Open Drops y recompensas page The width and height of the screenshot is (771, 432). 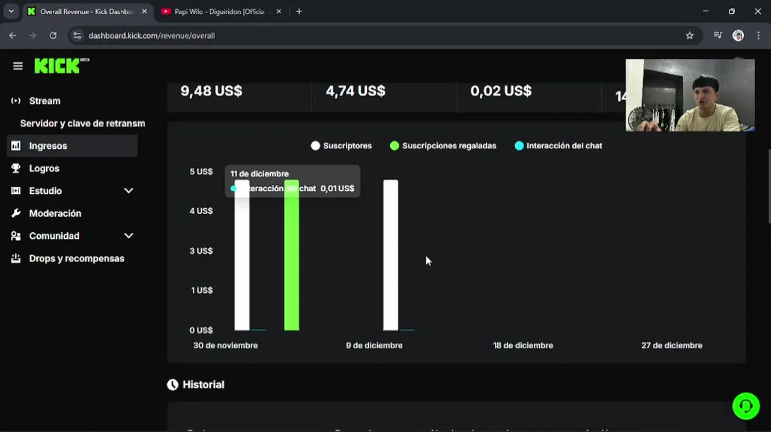coord(76,259)
